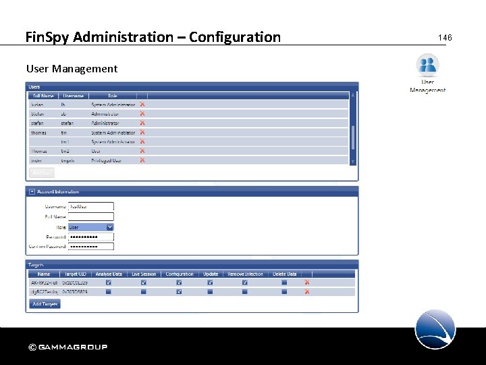Select the 'Privileged User' role cell

click(x=106, y=160)
